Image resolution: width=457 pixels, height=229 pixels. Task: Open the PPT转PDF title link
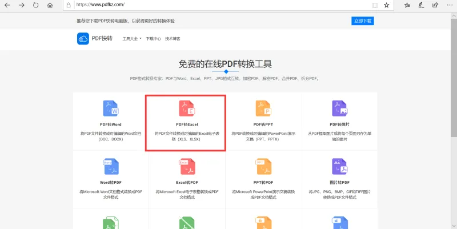tap(263, 183)
